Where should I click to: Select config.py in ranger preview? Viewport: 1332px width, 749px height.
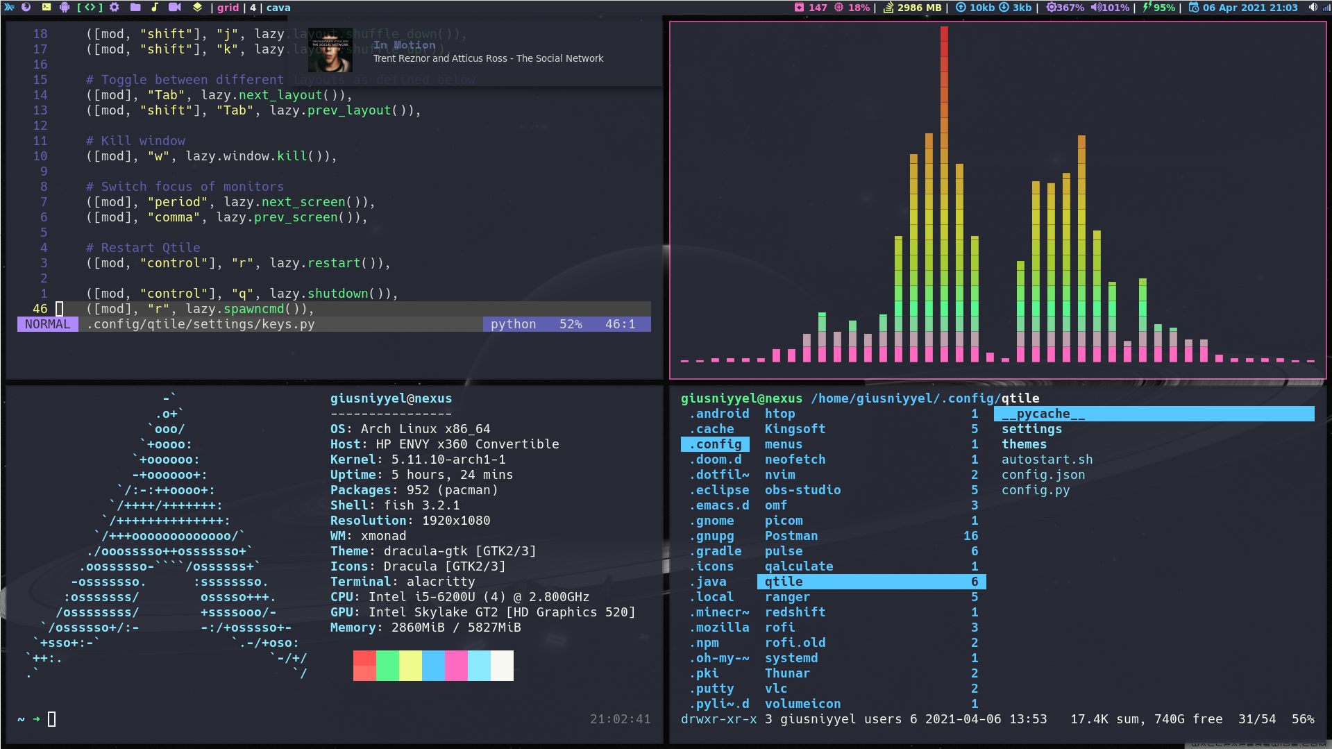(x=1036, y=490)
